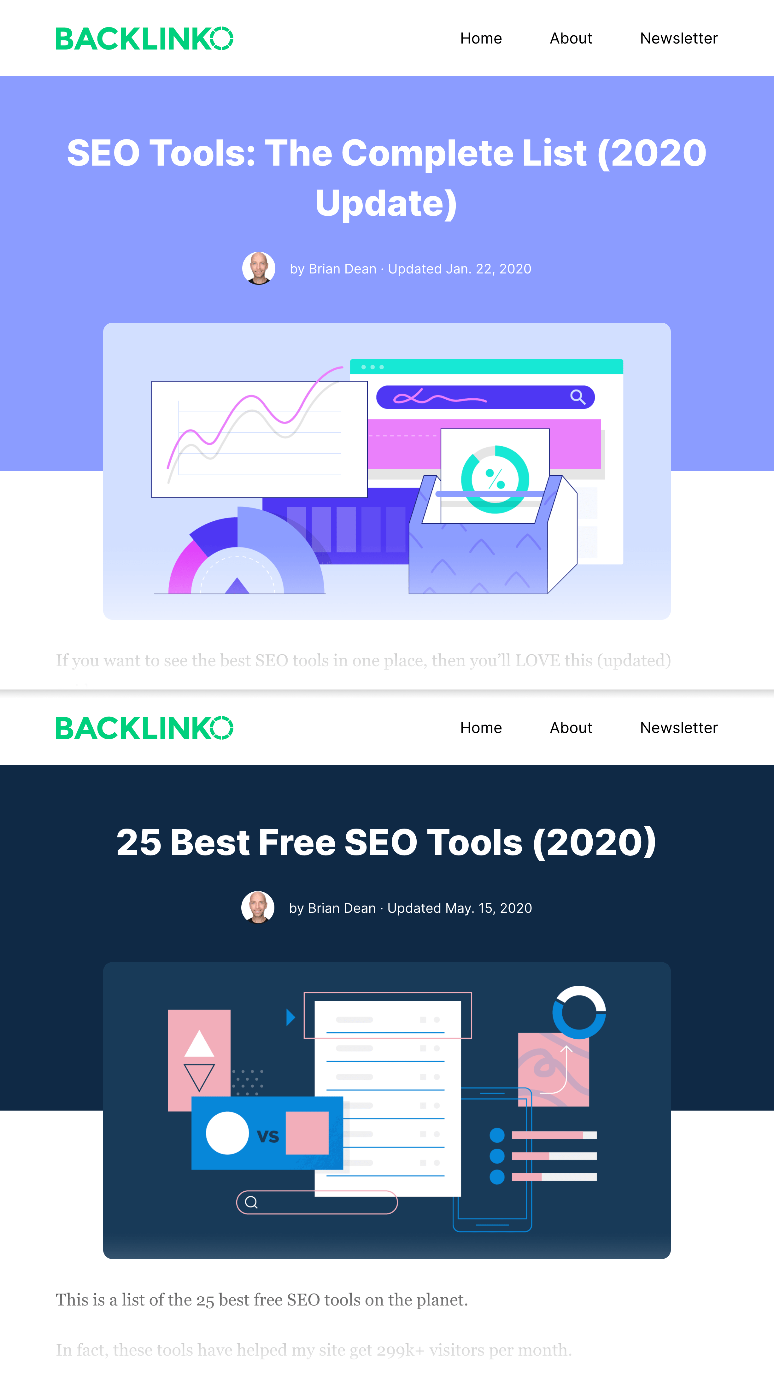Click the Newsletter link in second navigation

coord(678,727)
